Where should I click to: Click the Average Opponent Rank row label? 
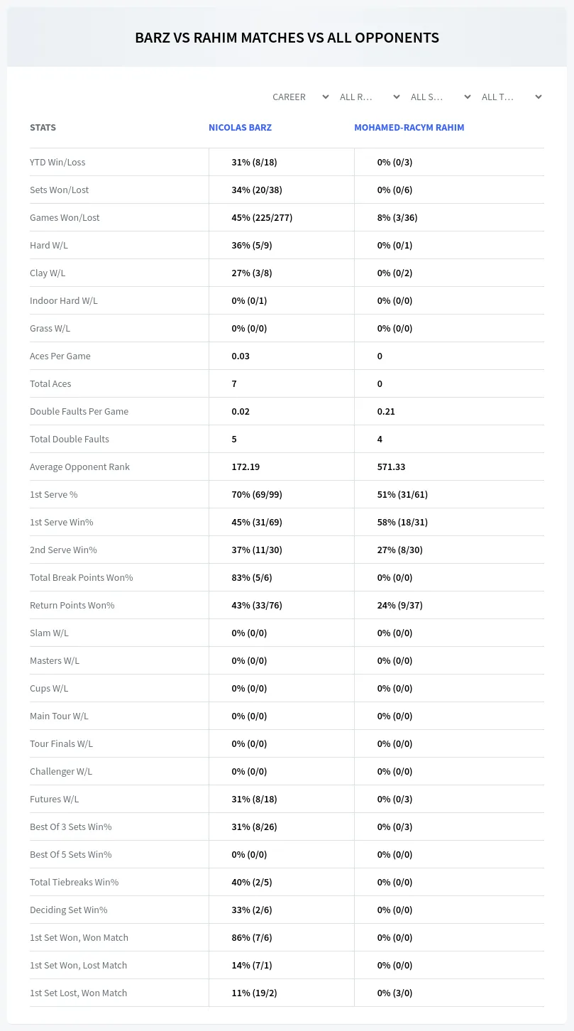[x=79, y=467]
